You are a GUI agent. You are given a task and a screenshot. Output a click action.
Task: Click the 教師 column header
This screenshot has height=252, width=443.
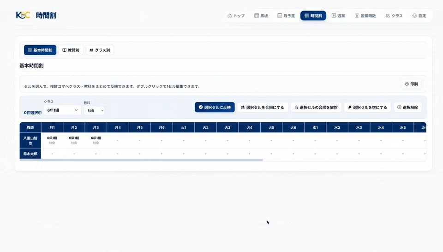coord(30,127)
